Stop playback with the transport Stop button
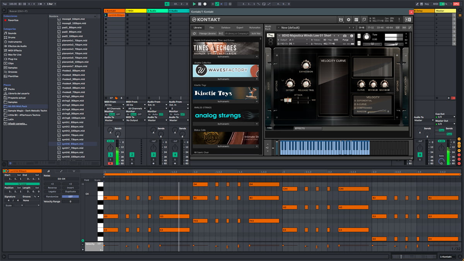 tap(200, 4)
